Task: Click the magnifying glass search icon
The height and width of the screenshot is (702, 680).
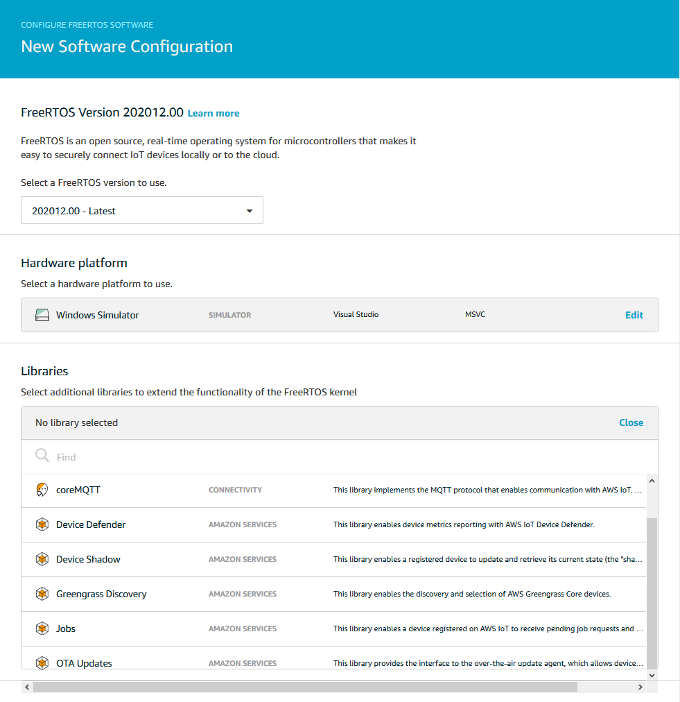Action: 42,456
